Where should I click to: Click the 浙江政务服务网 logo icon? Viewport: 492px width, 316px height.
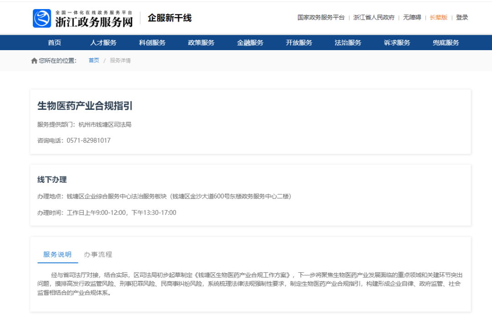pos(42,18)
